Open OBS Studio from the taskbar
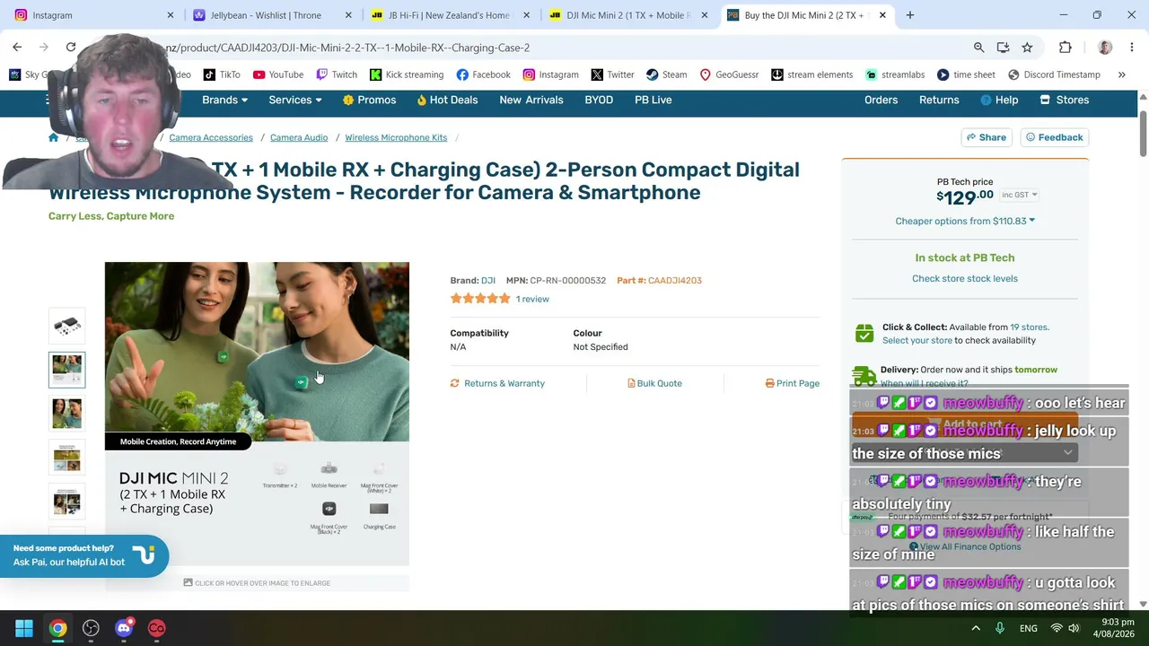The image size is (1149, 646). point(91,628)
